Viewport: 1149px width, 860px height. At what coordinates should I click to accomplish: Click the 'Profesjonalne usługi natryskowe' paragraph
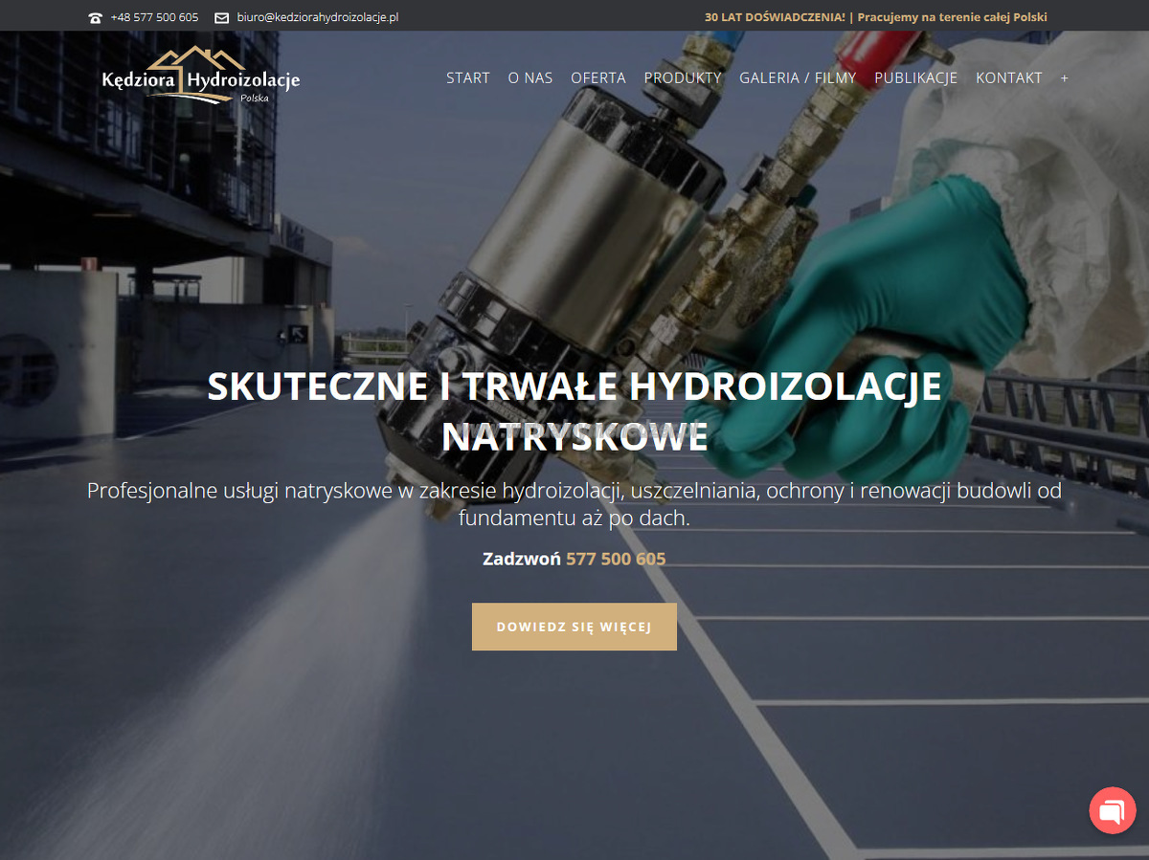click(574, 504)
